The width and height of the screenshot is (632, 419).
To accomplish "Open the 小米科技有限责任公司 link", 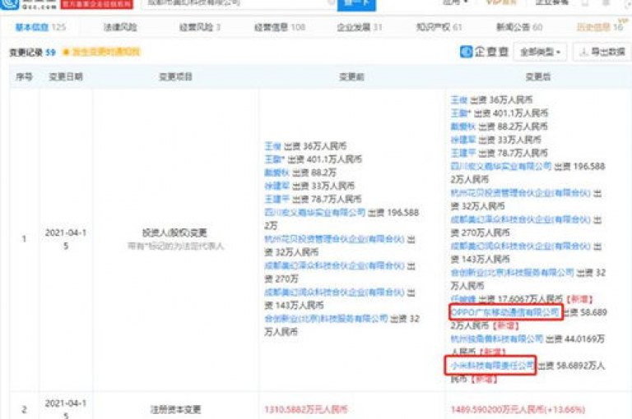I will click(x=492, y=366).
